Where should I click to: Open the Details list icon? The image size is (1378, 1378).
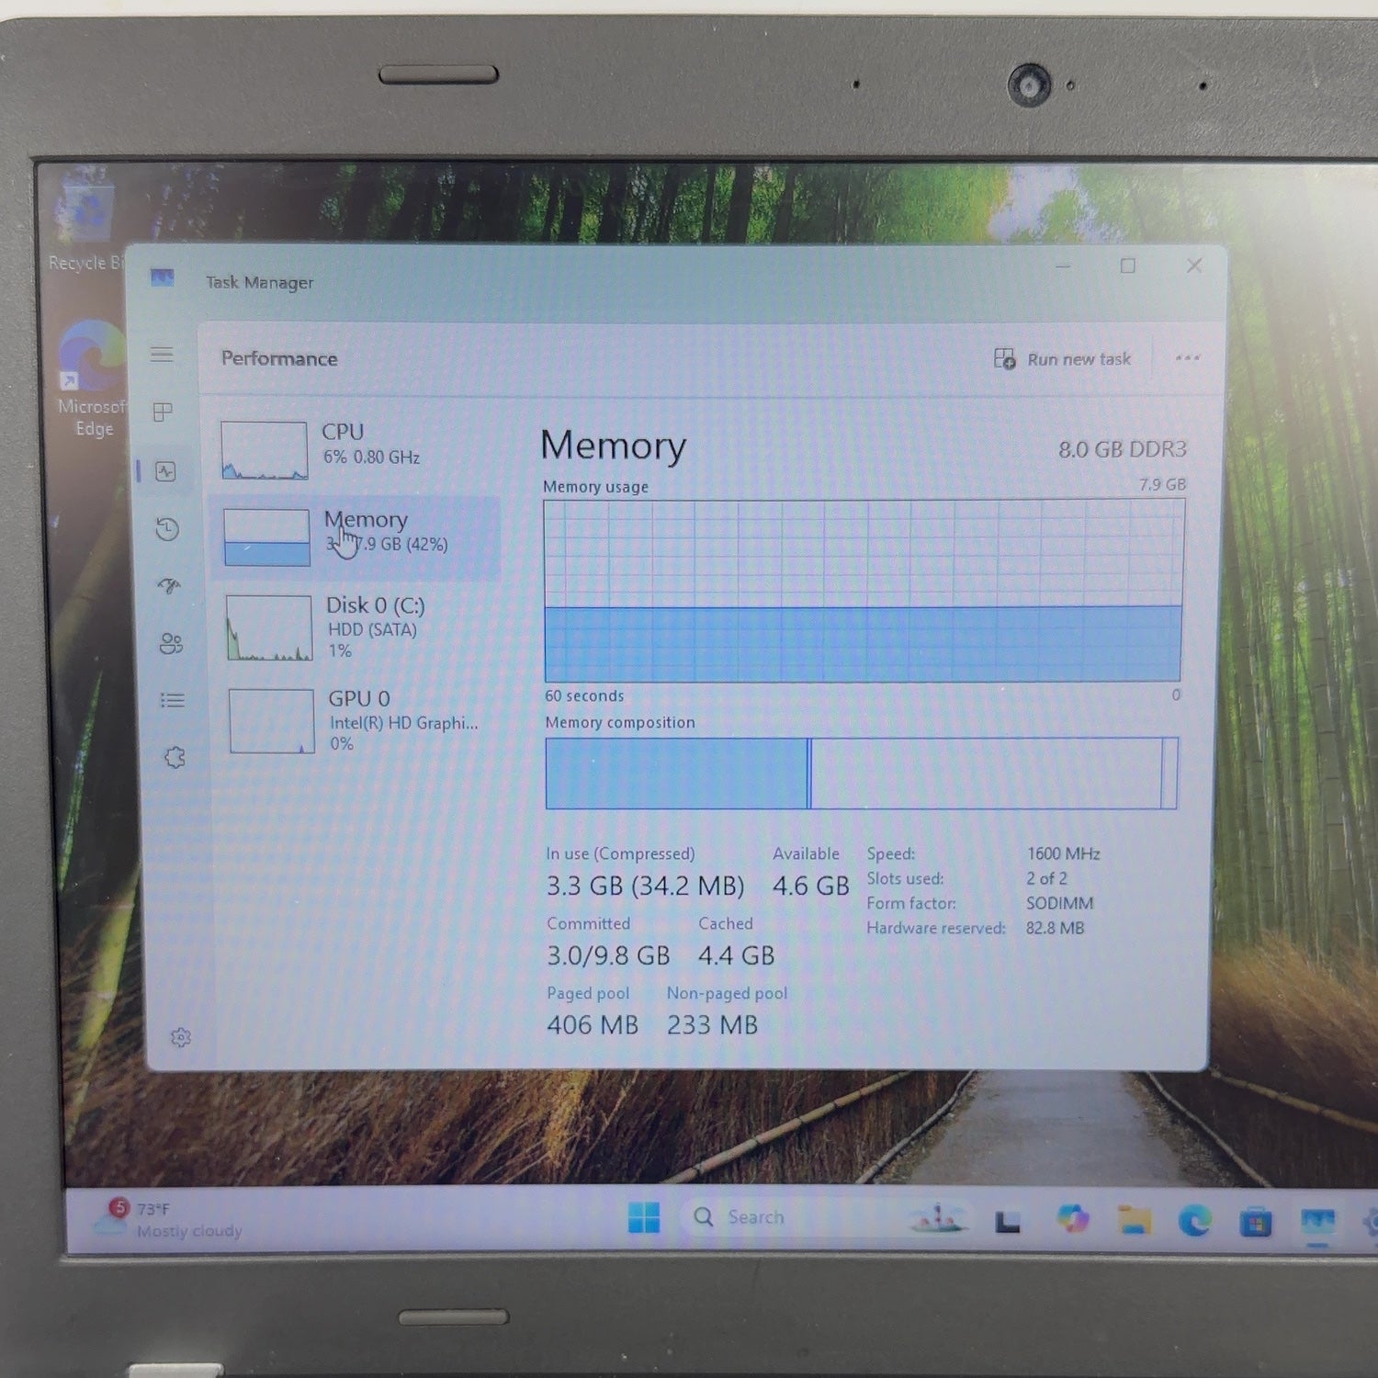173,700
